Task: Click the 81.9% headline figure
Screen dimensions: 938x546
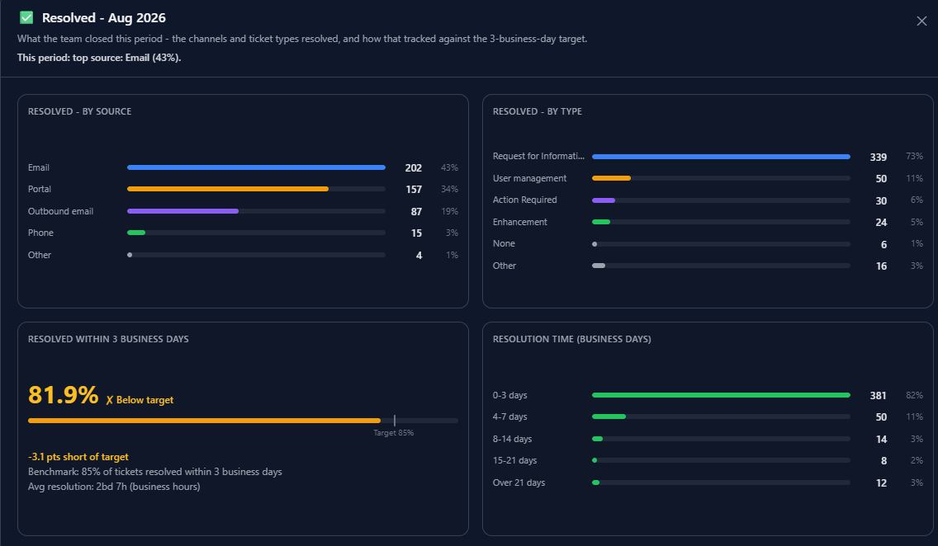Action: [64, 395]
